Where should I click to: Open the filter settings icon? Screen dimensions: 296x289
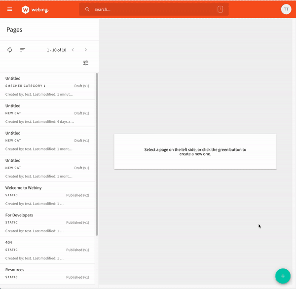click(x=86, y=63)
